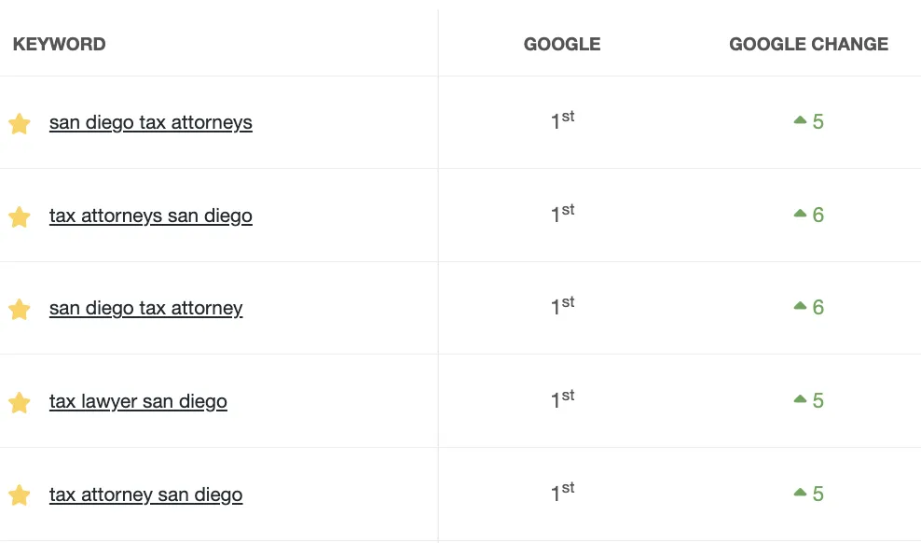Follow the 'san diego tax attorney' link
Viewport: 921px width, 543px height.
145,308
